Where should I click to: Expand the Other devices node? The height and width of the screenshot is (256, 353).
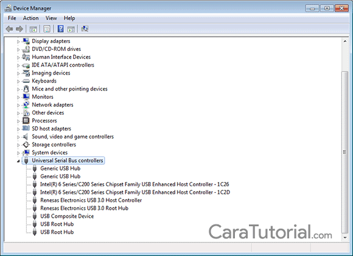pos(18,113)
